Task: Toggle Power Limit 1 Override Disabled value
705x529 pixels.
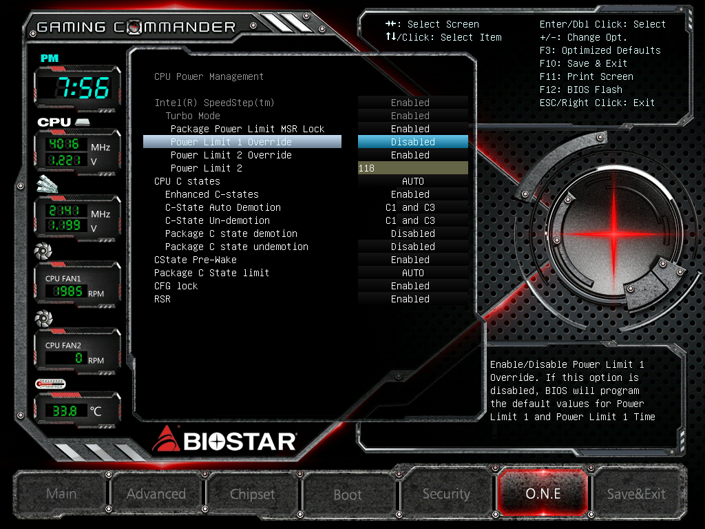Action: pyautogui.click(x=413, y=142)
